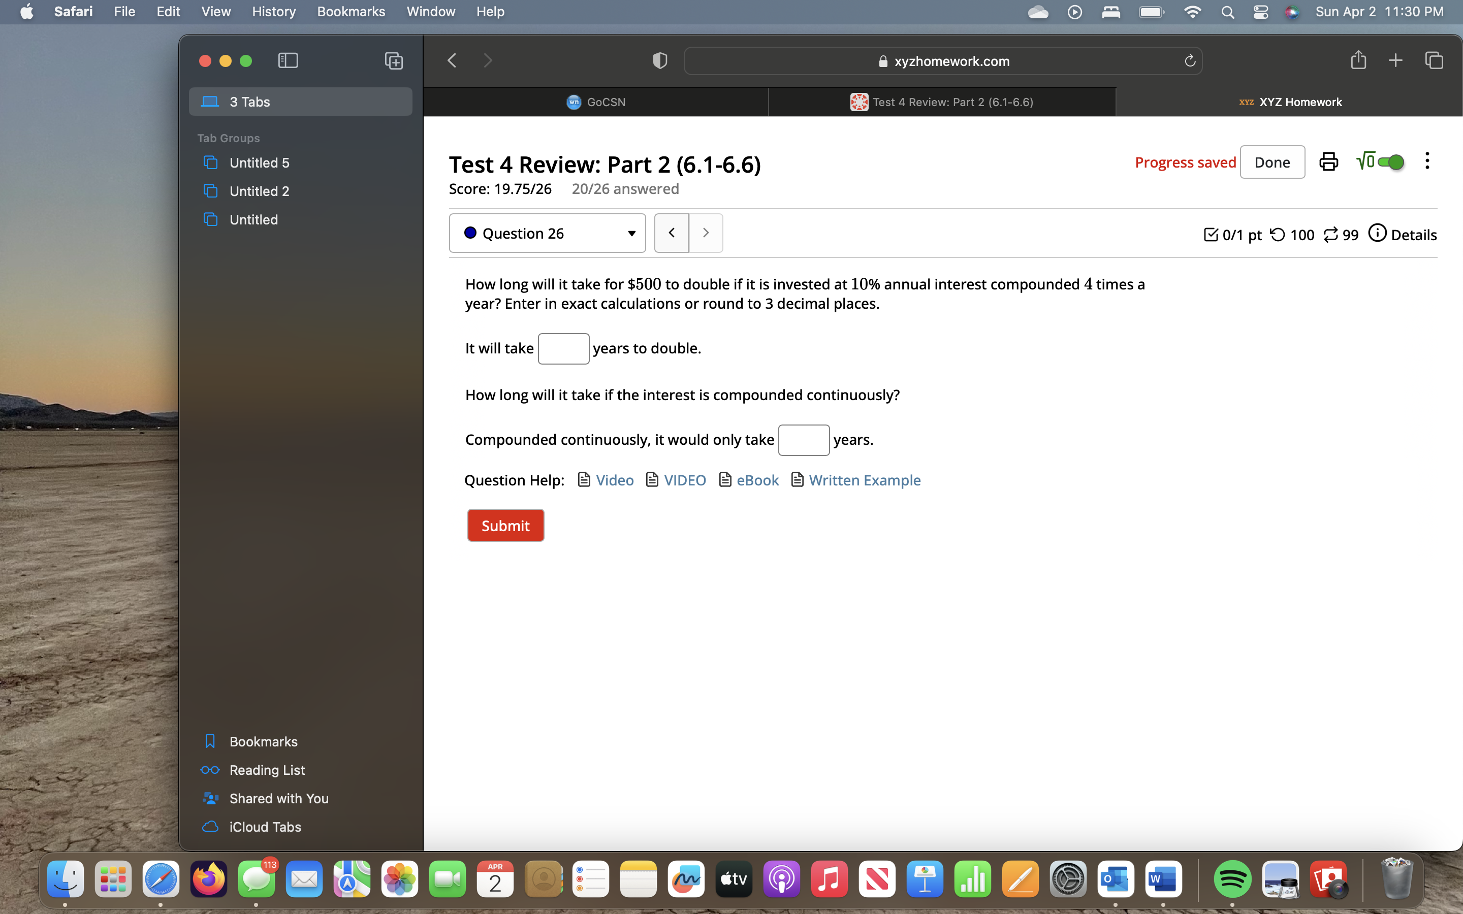Open the Question 26 dropdown
This screenshot has height=914, width=1463.
pos(547,234)
